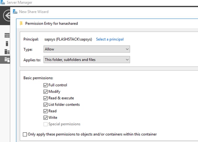Click the Server Manager title icon

coord(3,2)
